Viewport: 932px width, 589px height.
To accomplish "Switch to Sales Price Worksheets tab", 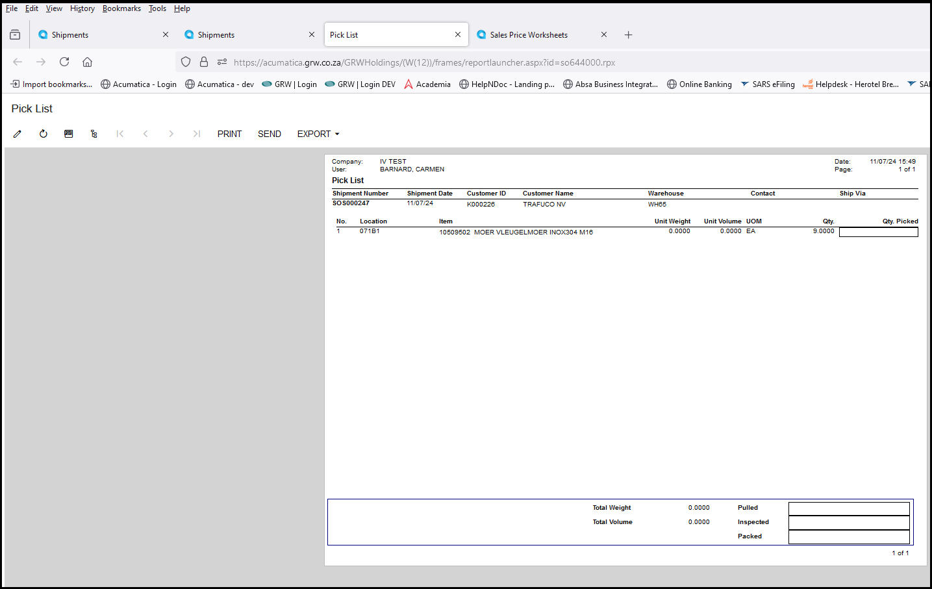I will [529, 35].
